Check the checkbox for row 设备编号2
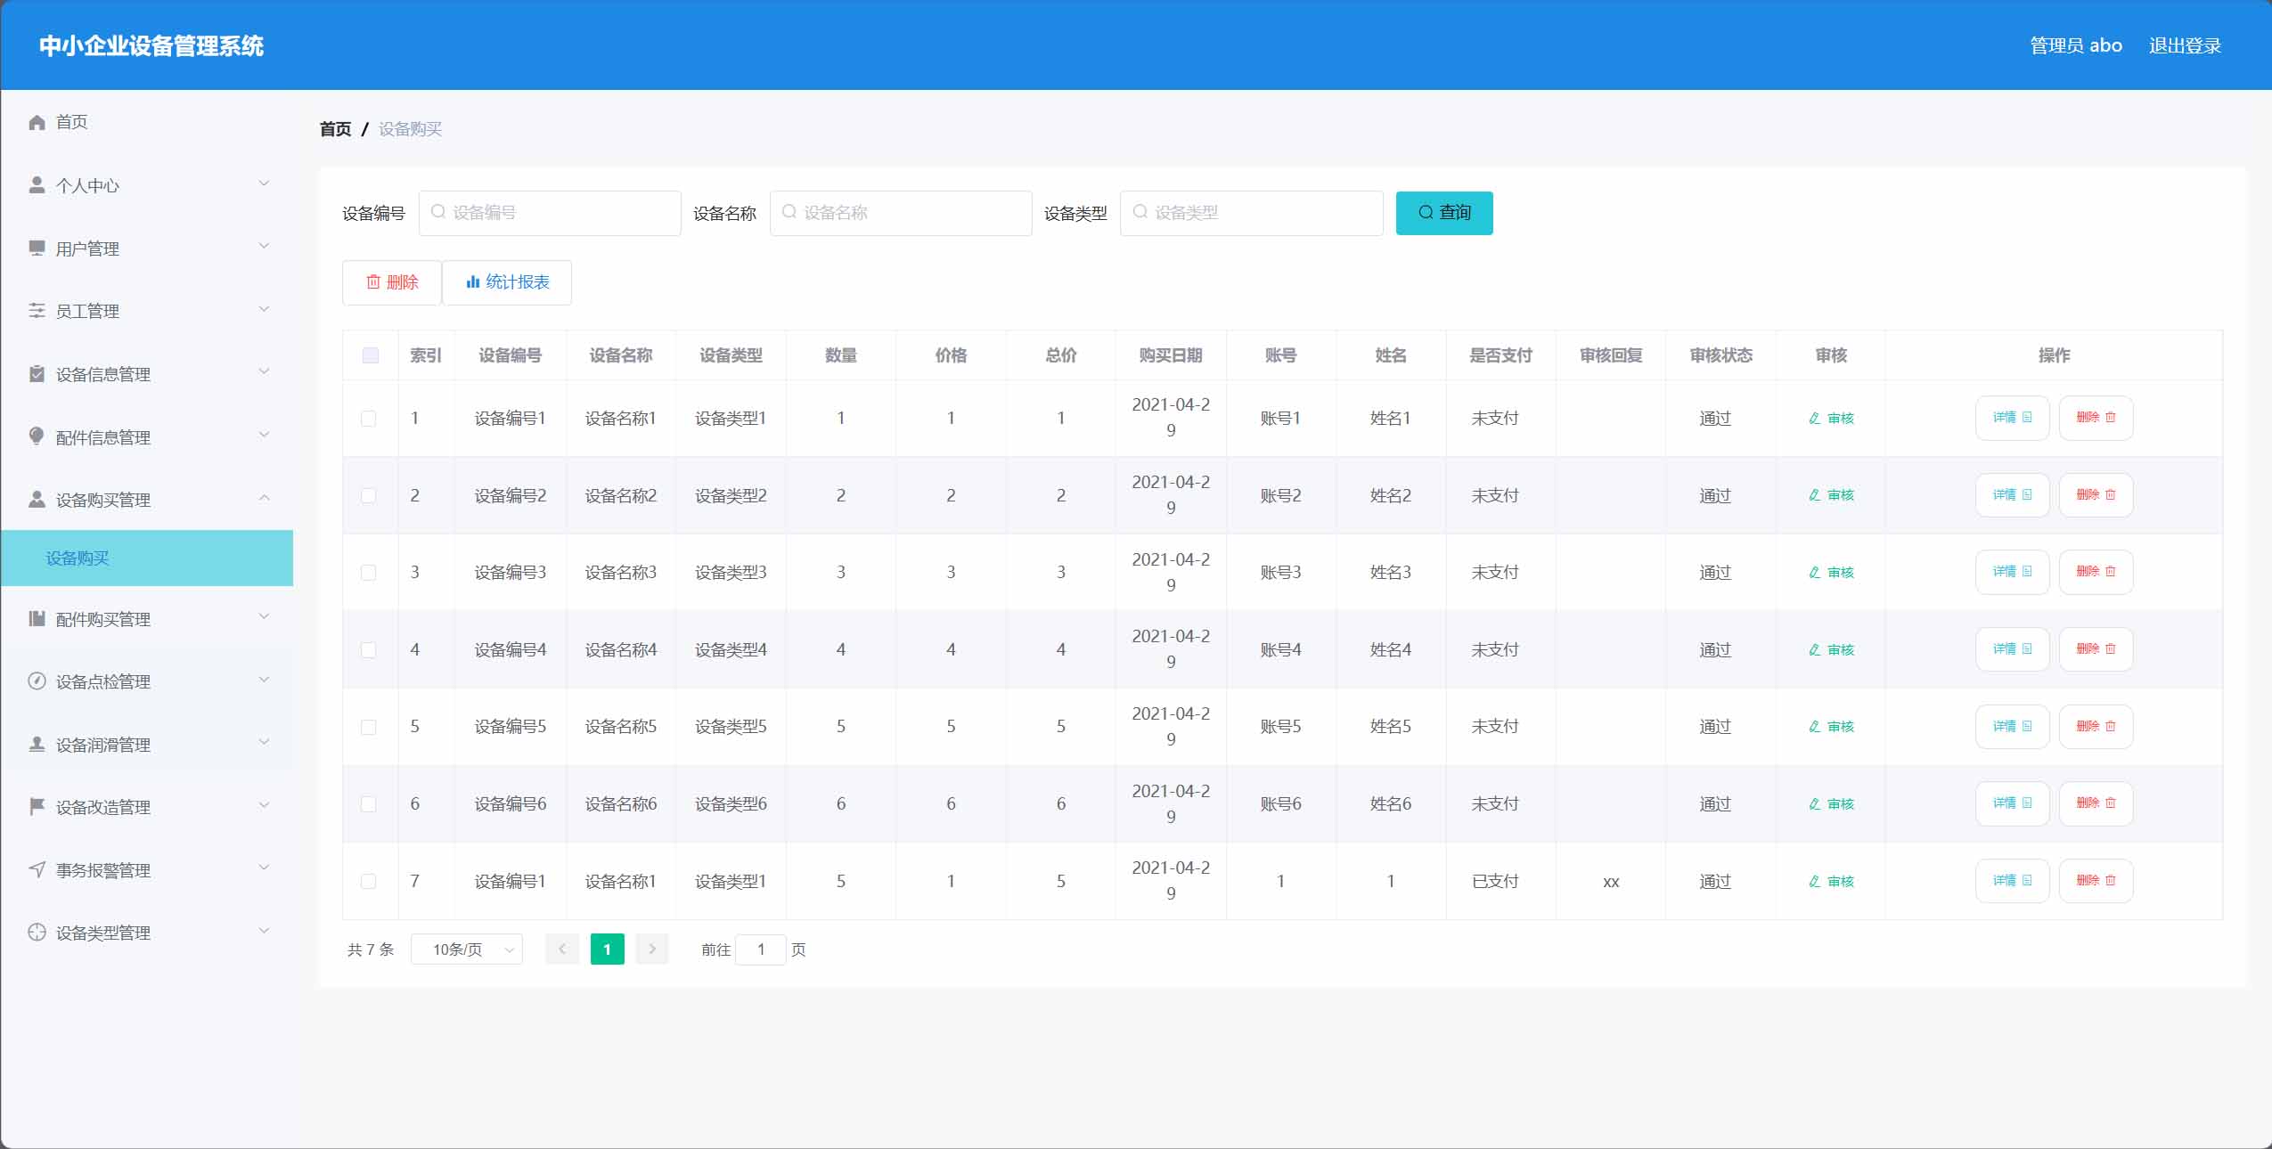 368,495
